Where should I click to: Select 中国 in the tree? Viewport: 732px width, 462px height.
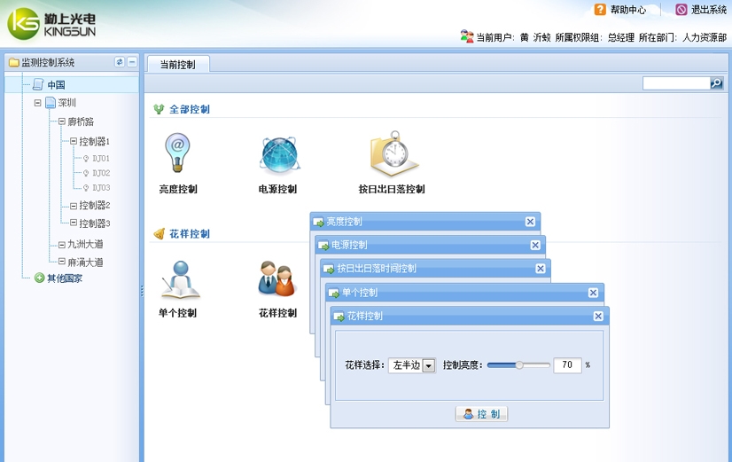tap(56, 85)
